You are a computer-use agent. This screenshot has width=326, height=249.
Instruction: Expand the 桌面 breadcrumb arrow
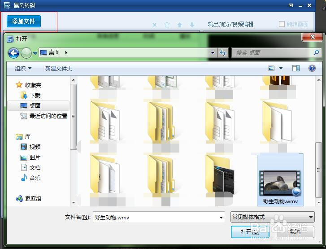[x=66, y=52]
